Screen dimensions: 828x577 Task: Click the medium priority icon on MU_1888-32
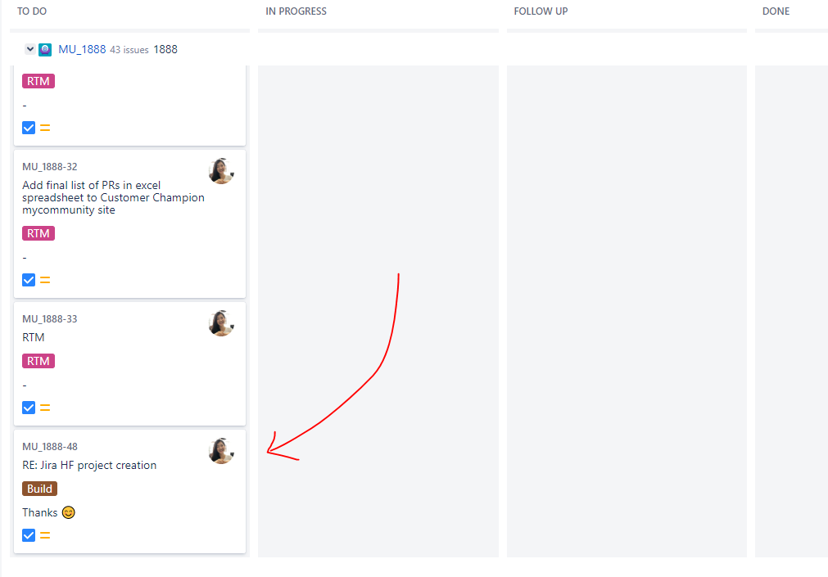pyautogui.click(x=45, y=281)
